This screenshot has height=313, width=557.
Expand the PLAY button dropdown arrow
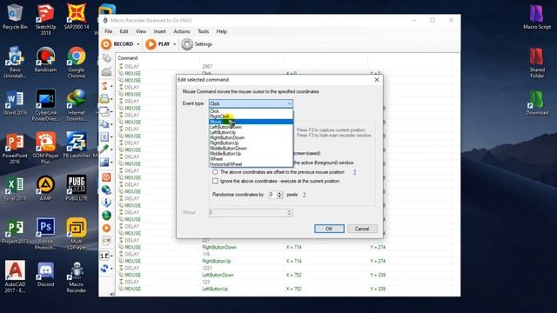point(174,44)
